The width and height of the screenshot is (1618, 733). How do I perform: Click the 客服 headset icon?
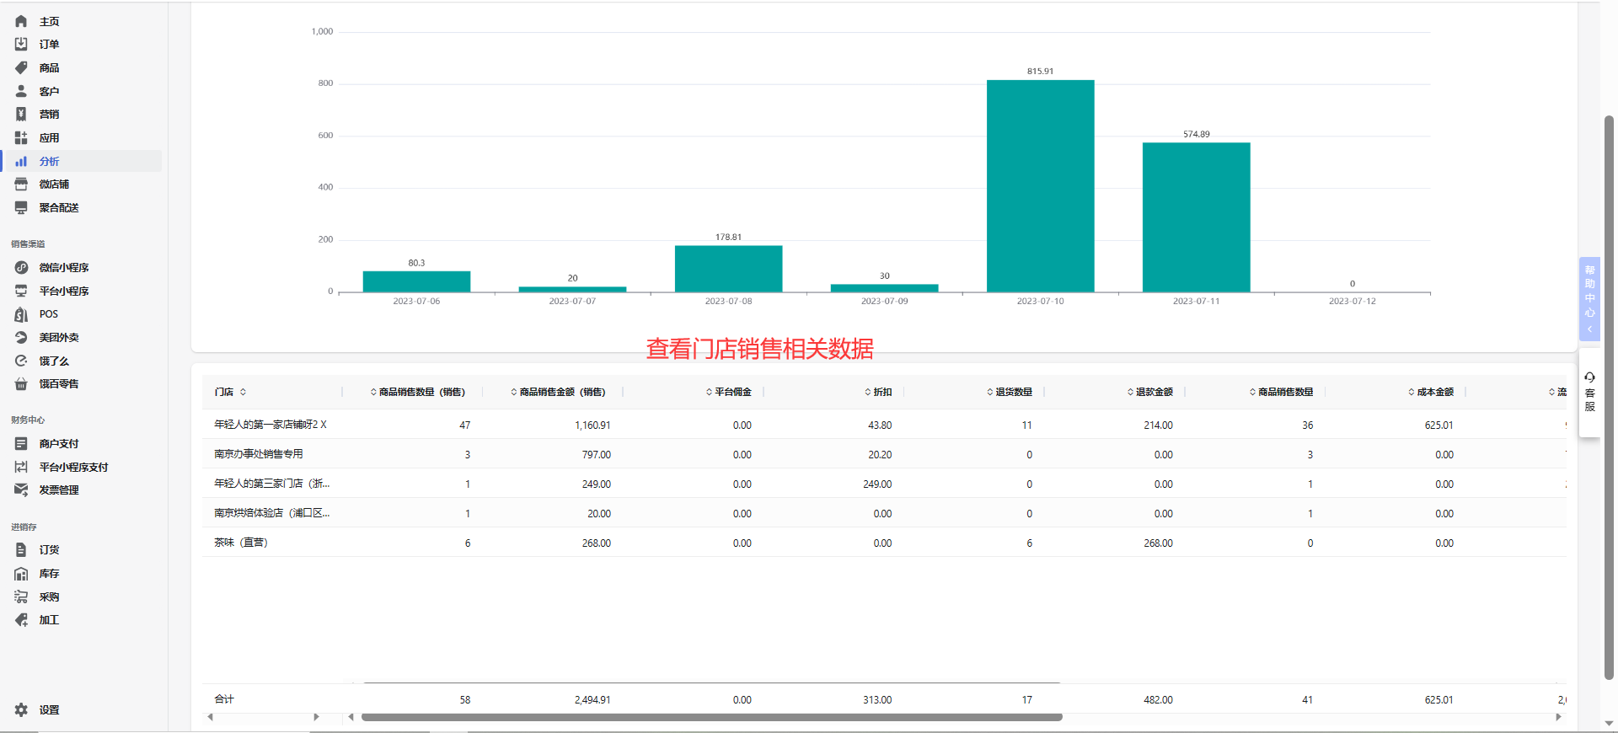point(1589,377)
